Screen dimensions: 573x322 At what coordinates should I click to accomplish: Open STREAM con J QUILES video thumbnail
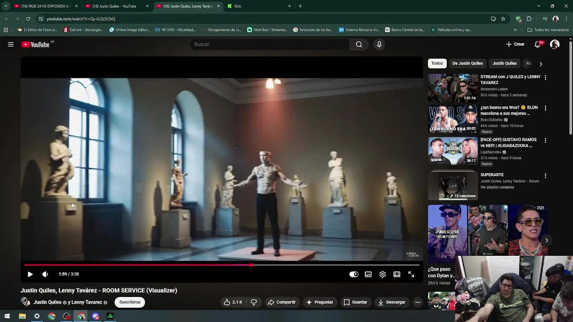tap(453, 88)
